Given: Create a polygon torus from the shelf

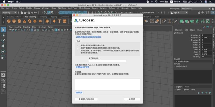Looking at the screenshot, I should (x=30, y=21).
